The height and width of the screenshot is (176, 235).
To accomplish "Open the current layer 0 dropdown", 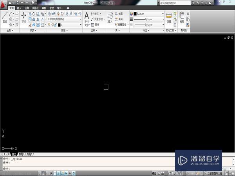I will click(x=65, y=25).
